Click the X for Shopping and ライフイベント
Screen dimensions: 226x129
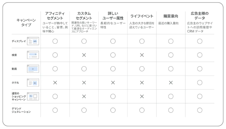click(142, 96)
